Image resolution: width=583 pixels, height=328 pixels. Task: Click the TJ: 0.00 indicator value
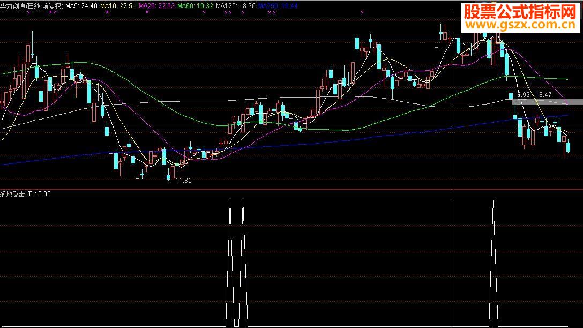(x=39, y=194)
